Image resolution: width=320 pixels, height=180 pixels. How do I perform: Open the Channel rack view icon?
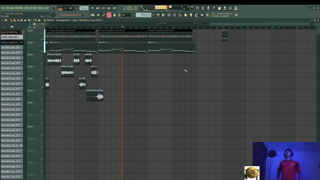pos(169,15)
